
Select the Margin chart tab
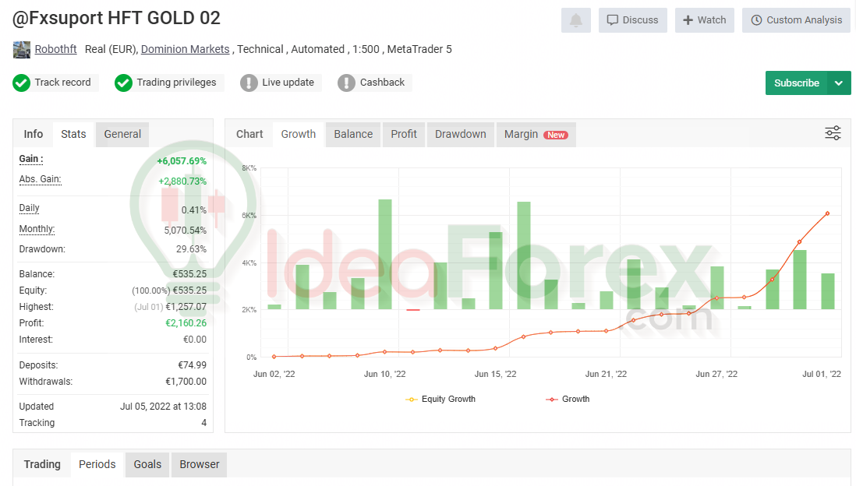point(536,134)
